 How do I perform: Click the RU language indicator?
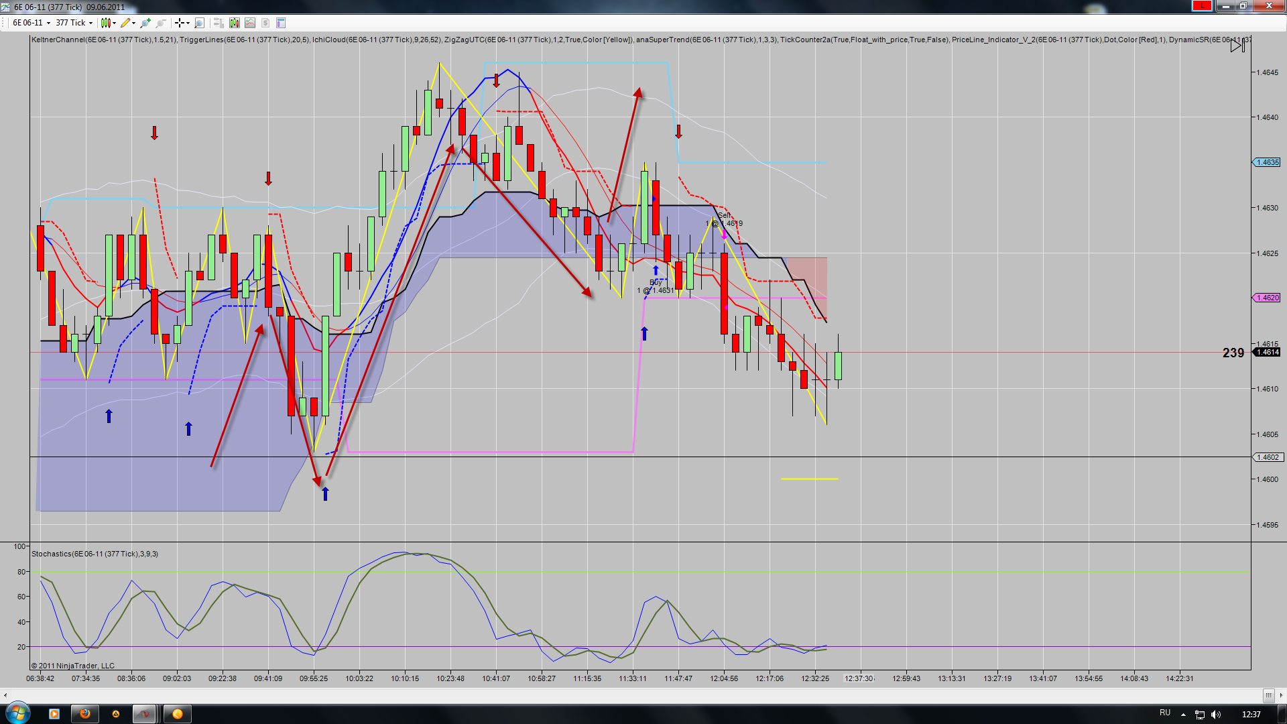[1165, 713]
